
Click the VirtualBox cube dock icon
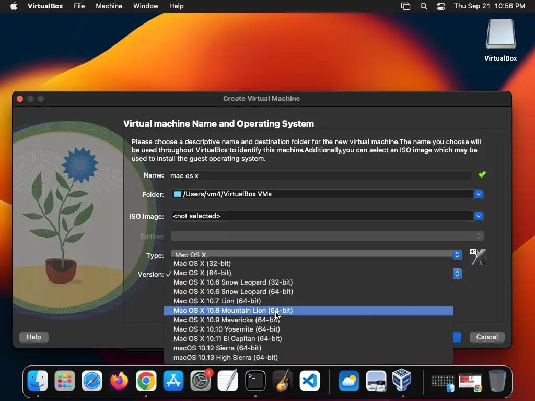(402, 380)
